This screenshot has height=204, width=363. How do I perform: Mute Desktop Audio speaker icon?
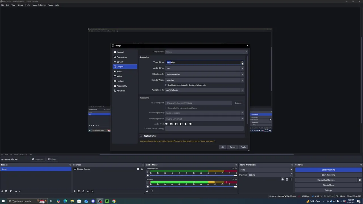[148, 176]
